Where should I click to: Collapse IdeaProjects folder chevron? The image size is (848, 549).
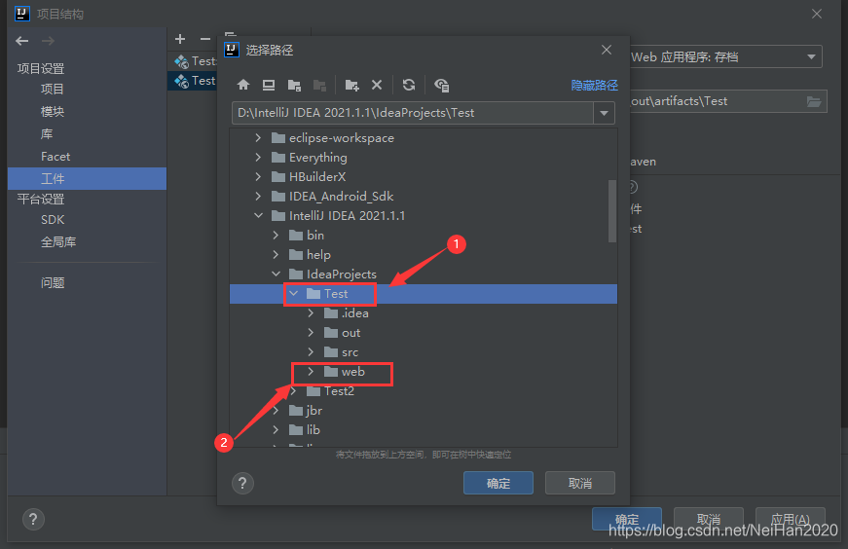click(276, 274)
